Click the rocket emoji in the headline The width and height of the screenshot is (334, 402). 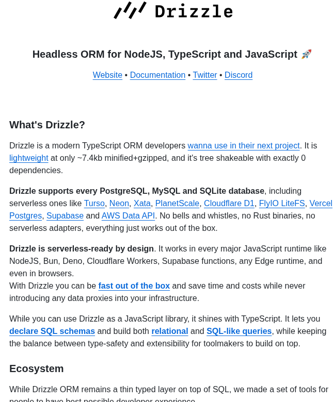pos(307,54)
